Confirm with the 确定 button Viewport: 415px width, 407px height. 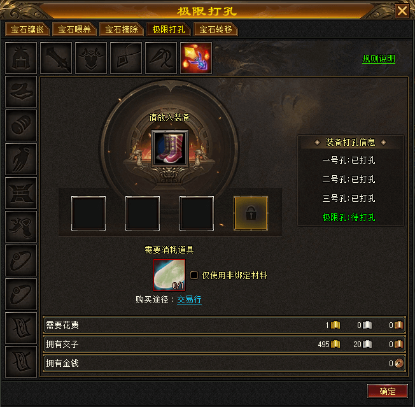pos(388,391)
